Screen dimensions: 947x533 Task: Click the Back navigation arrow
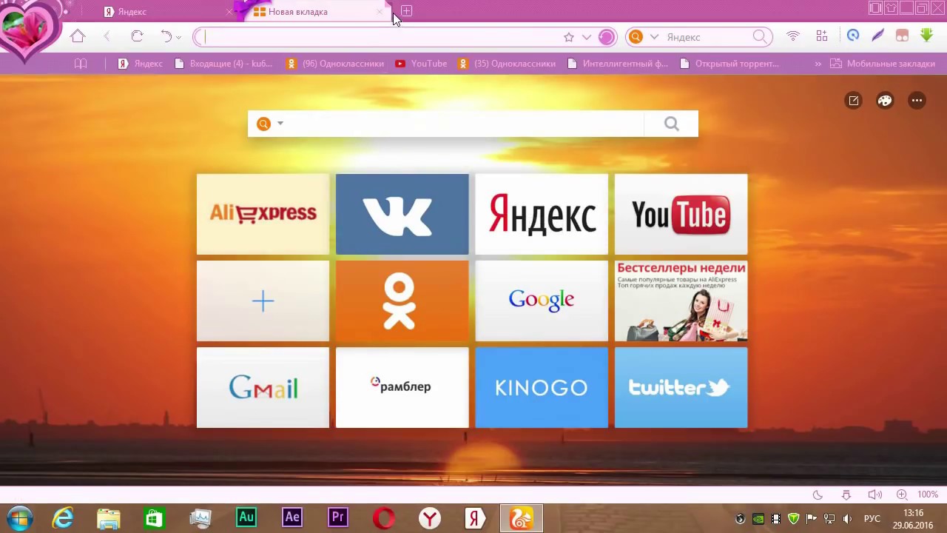point(107,36)
